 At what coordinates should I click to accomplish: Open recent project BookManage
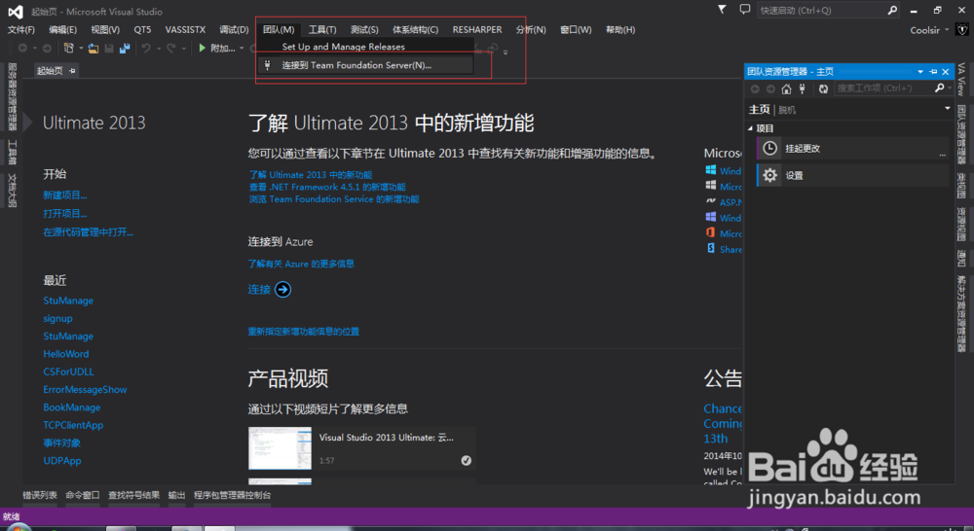pyautogui.click(x=71, y=407)
